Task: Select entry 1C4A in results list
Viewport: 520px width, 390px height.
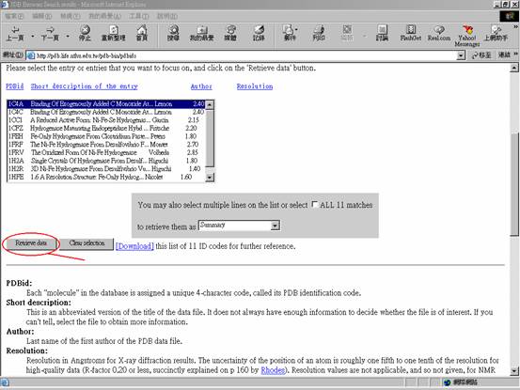Action: pyautogui.click(x=106, y=104)
